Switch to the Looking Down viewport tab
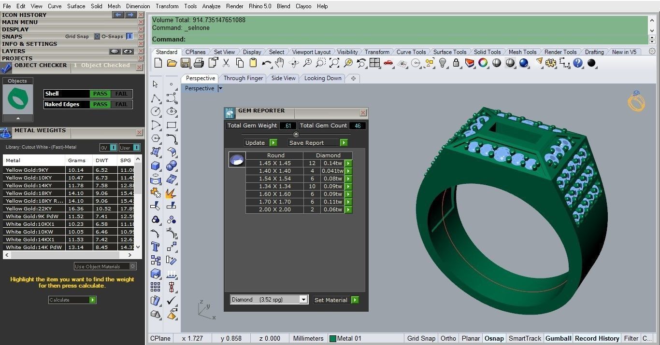 [323, 78]
